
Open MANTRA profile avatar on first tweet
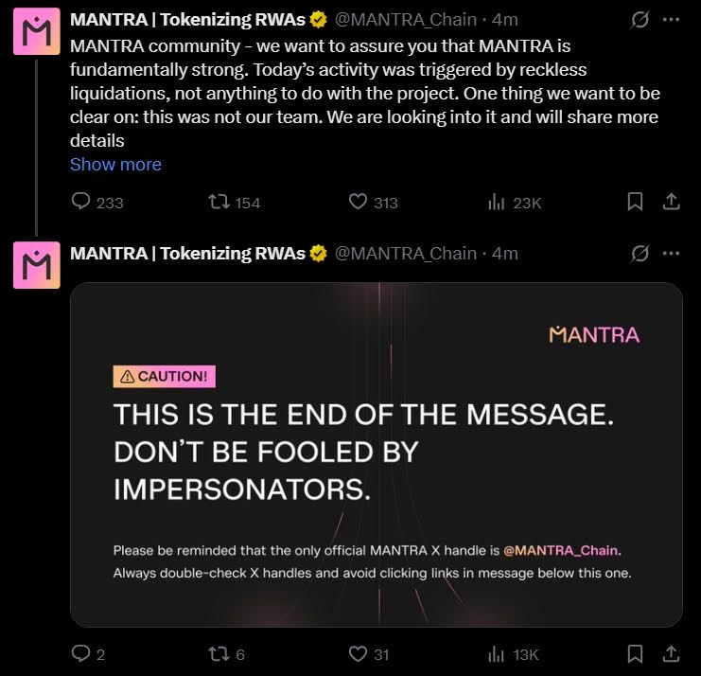coord(37,31)
